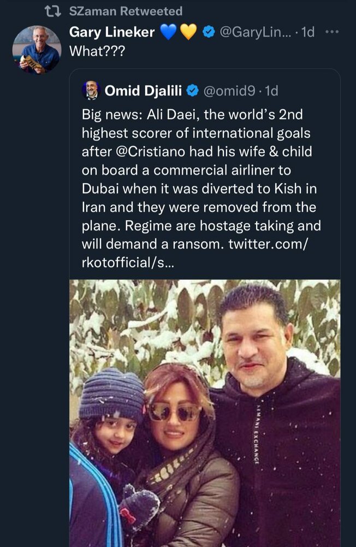Image resolution: width=356 pixels, height=547 pixels.
Task: Click the Omid Djalili display name
Action: coord(143,91)
